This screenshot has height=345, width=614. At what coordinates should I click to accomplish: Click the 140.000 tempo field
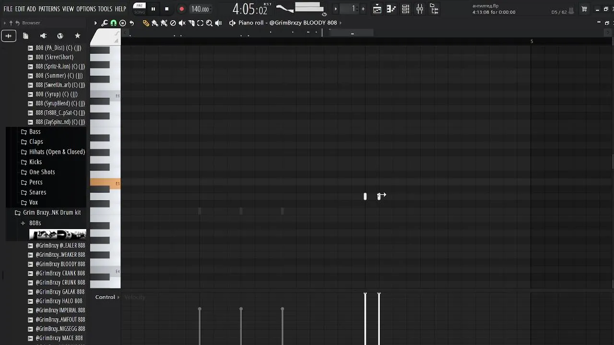pyautogui.click(x=200, y=9)
